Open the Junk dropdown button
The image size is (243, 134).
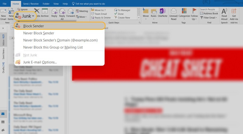26,16
